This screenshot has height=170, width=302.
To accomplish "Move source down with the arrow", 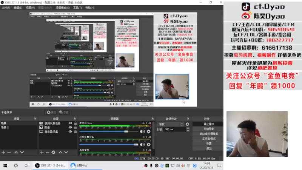I will pos(66,152).
